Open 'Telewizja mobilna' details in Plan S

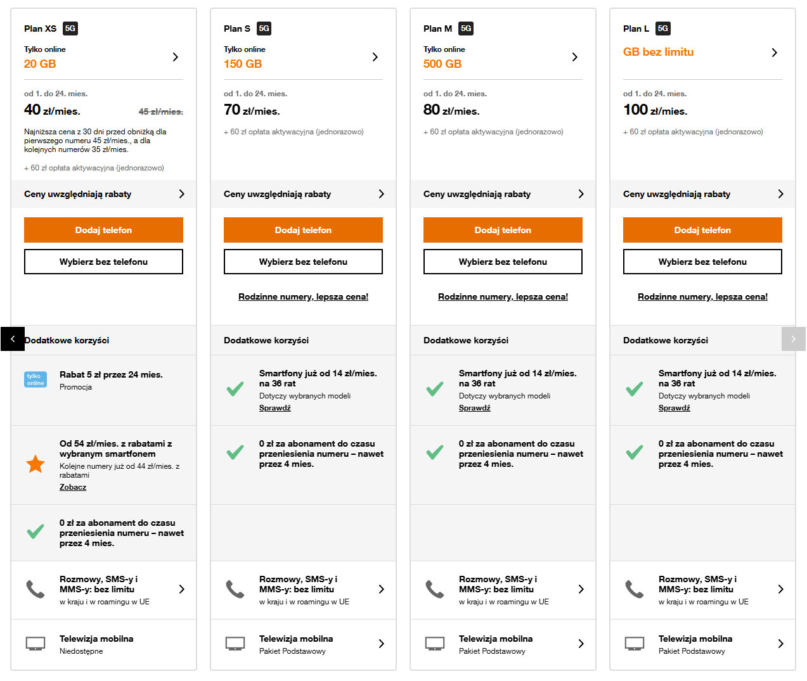[x=381, y=644]
